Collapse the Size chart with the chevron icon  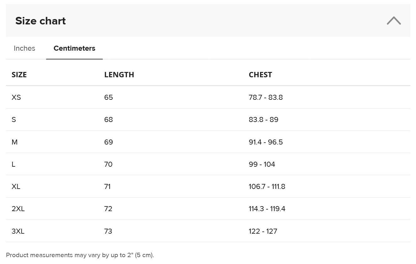click(x=394, y=21)
